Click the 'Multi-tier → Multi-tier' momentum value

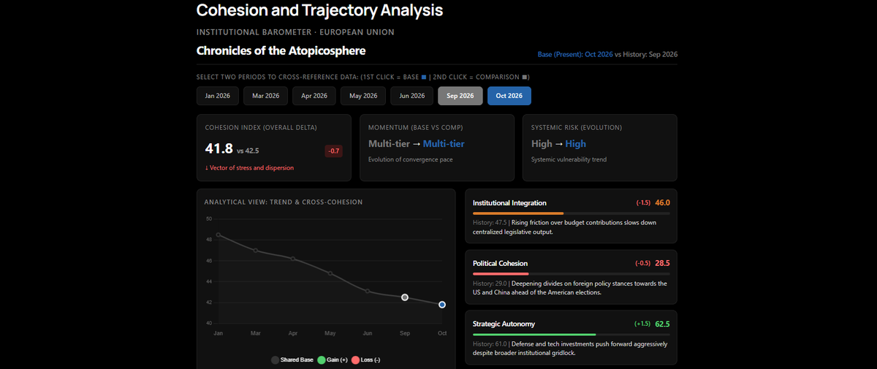tap(417, 144)
